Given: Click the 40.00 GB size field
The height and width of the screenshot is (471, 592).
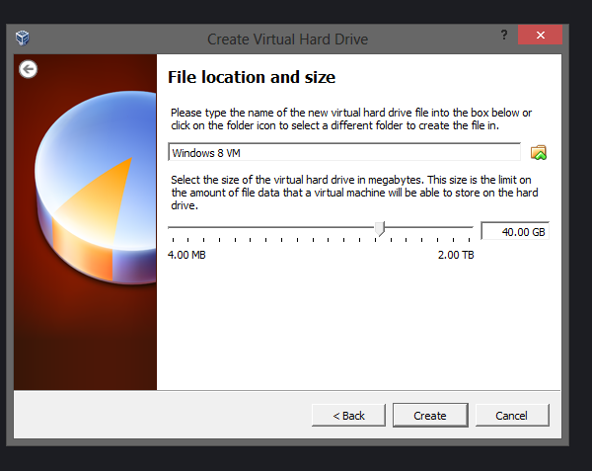Looking at the screenshot, I should [515, 231].
